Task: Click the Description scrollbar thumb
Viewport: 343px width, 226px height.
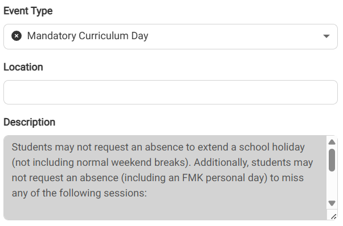Action: (332, 160)
